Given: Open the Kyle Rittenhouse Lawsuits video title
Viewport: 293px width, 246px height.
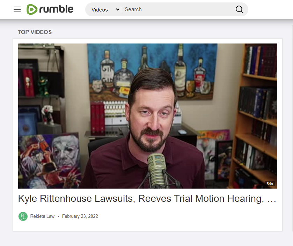Looking at the screenshot, I should click(147, 199).
